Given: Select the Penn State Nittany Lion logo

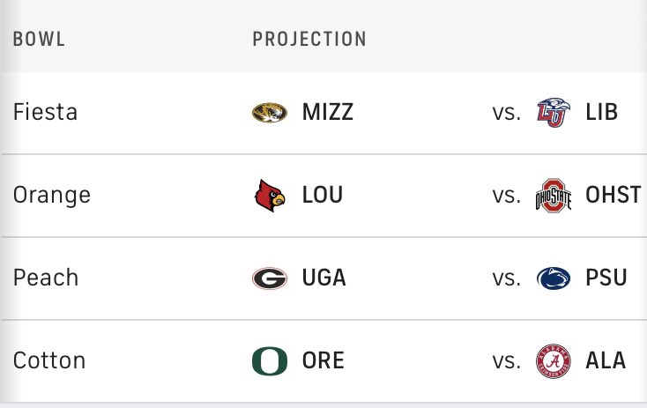Looking at the screenshot, I should point(554,278).
